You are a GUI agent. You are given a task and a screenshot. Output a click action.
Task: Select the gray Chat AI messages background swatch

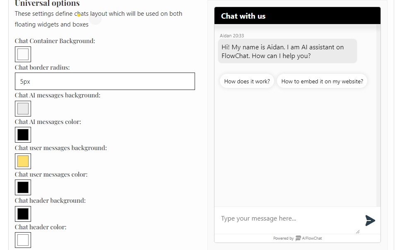23,109
